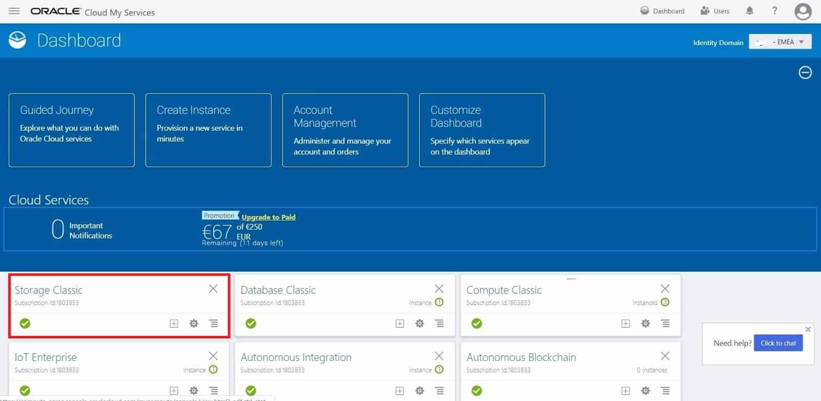Open the IoT Enterprise service title
821x401 pixels.
(46, 357)
